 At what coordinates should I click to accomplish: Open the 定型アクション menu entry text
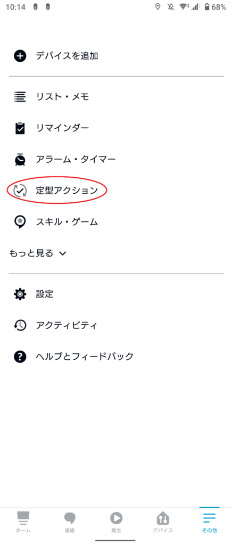tap(67, 190)
